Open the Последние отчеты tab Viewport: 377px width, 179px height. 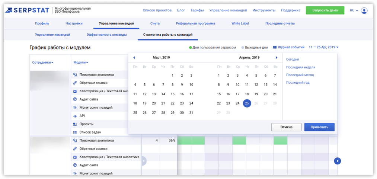[x=280, y=23]
